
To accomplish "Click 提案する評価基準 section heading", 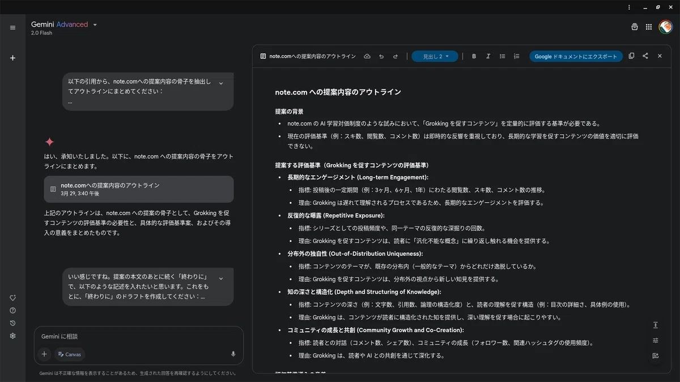I will pyautogui.click(x=352, y=165).
